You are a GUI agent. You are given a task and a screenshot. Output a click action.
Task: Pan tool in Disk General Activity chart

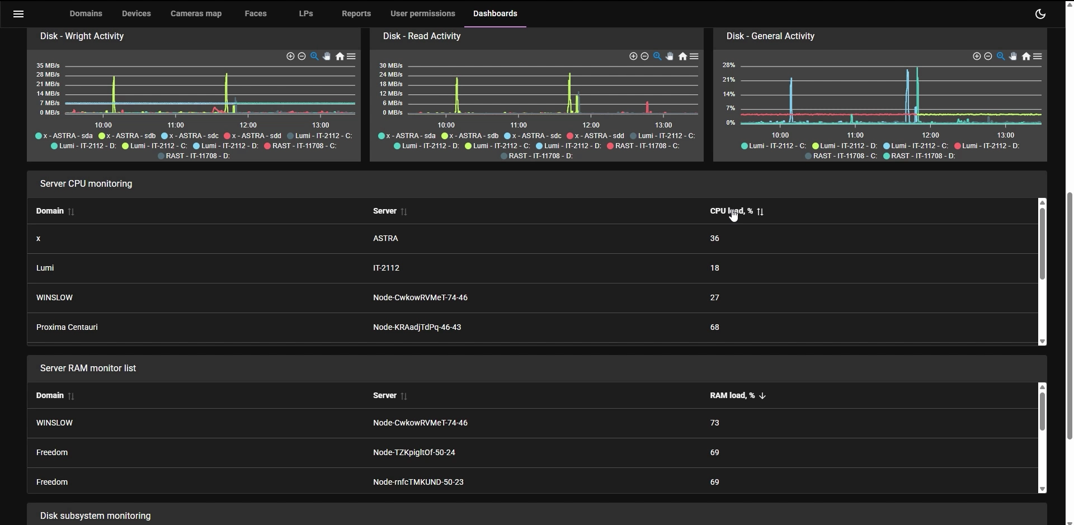pyautogui.click(x=1013, y=56)
